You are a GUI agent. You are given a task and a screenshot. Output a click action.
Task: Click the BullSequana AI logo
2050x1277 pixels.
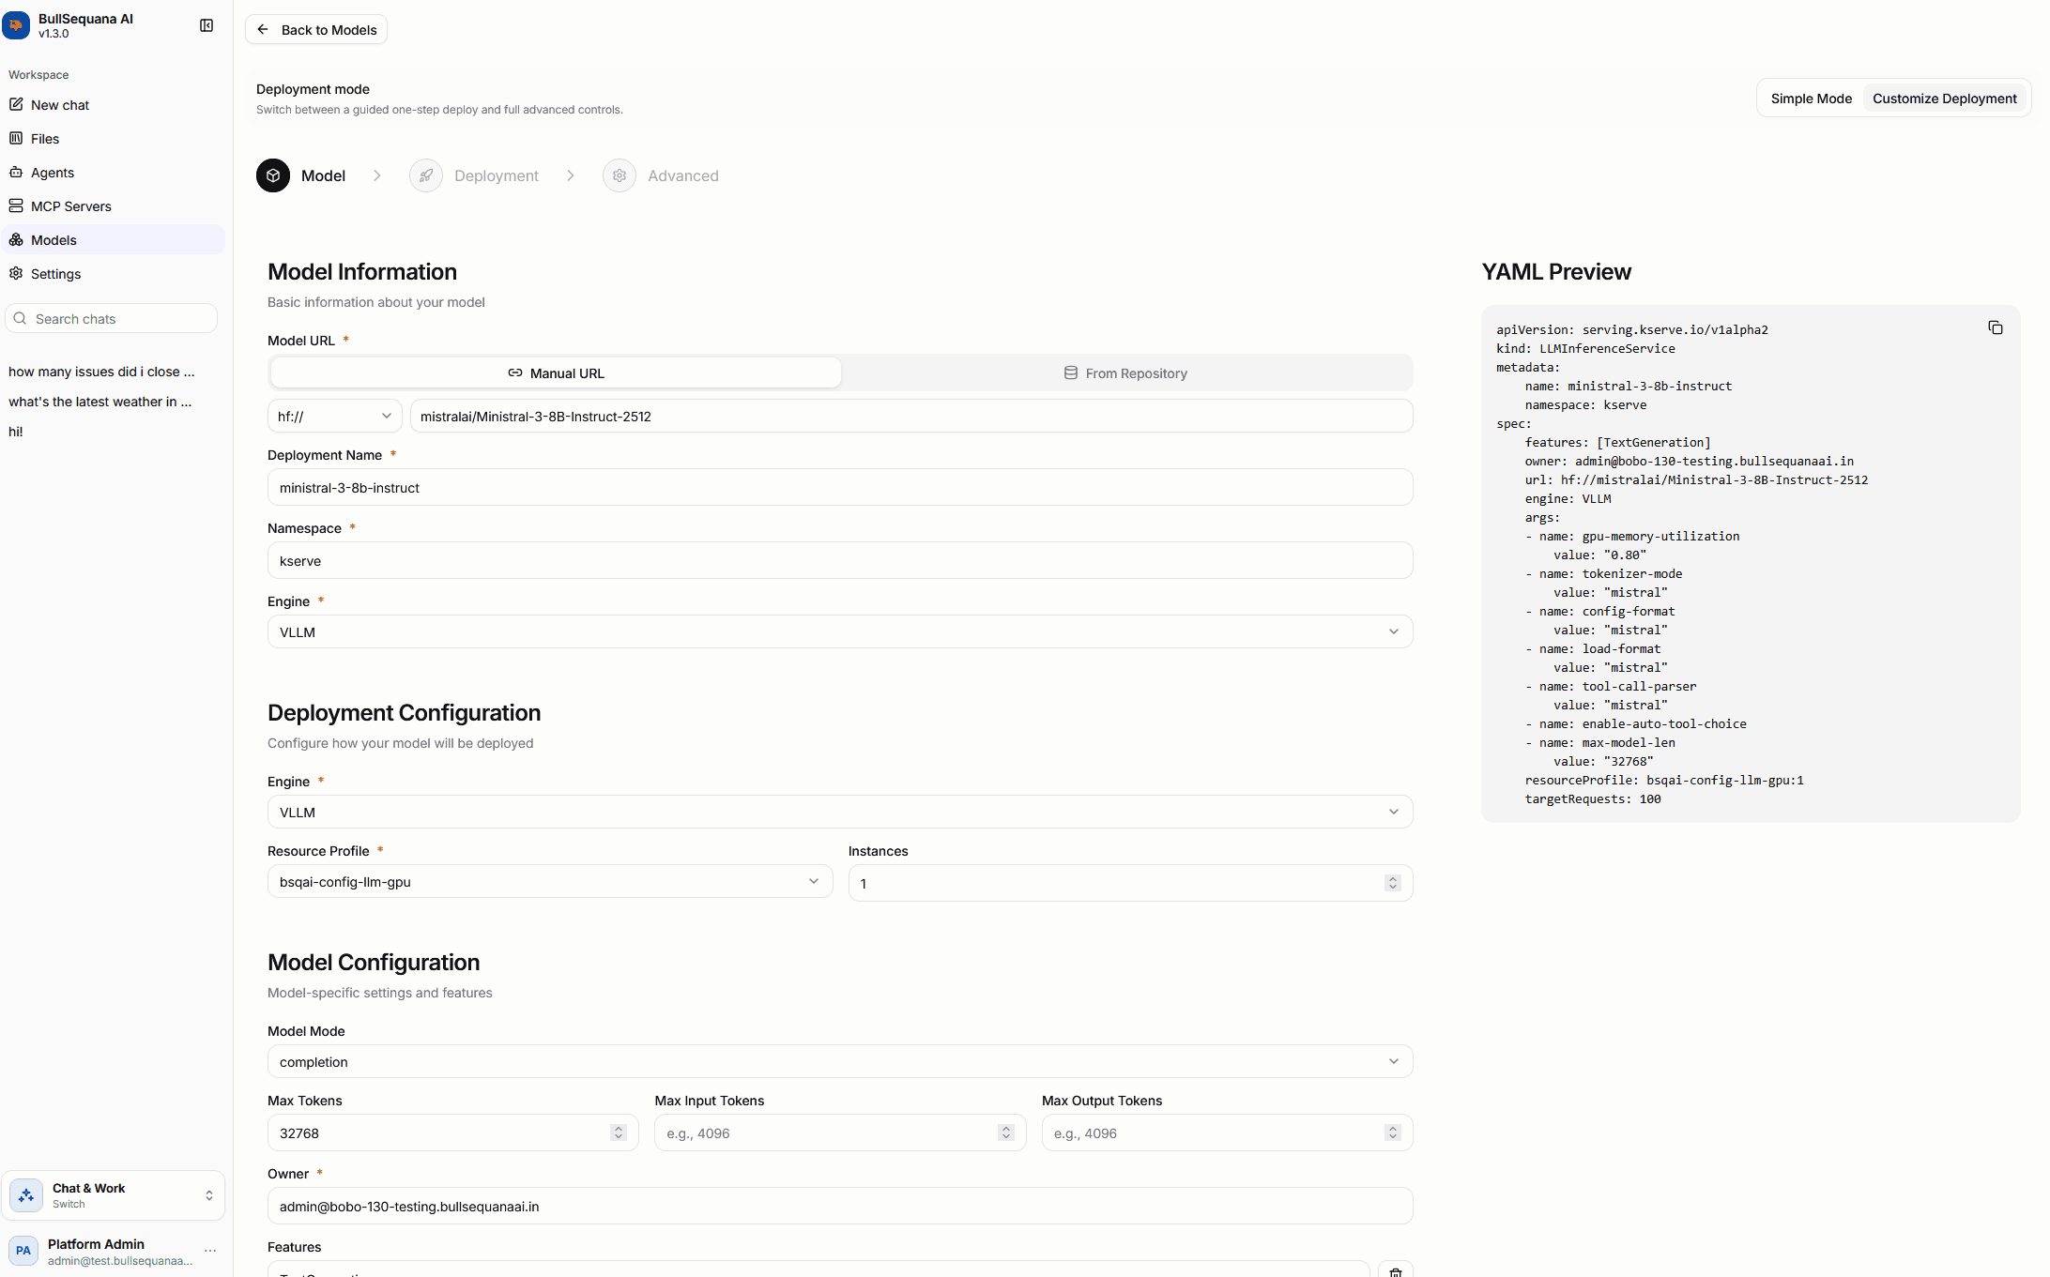coord(16,25)
